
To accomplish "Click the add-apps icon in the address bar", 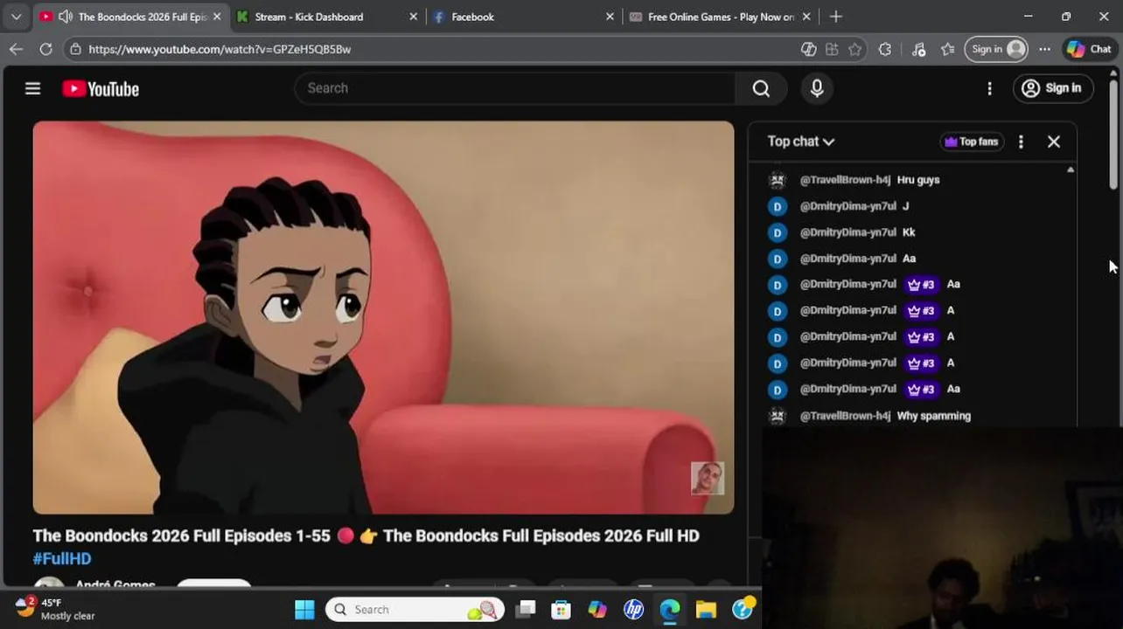I will click(x=832, y=49).
